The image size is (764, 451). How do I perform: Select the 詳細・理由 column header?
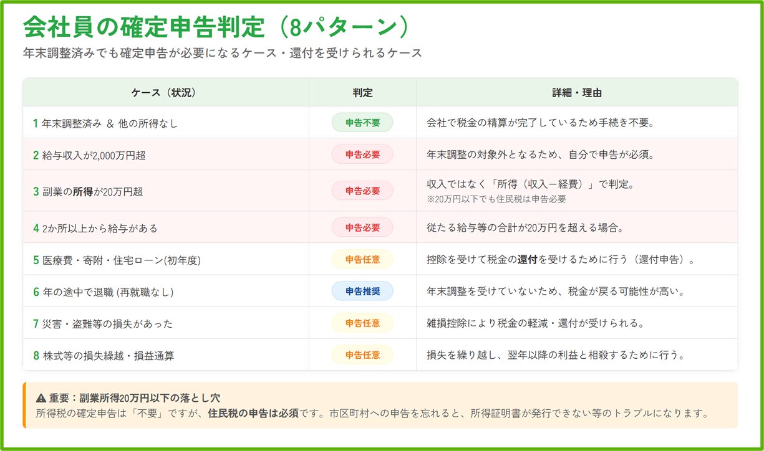point(576,93)
